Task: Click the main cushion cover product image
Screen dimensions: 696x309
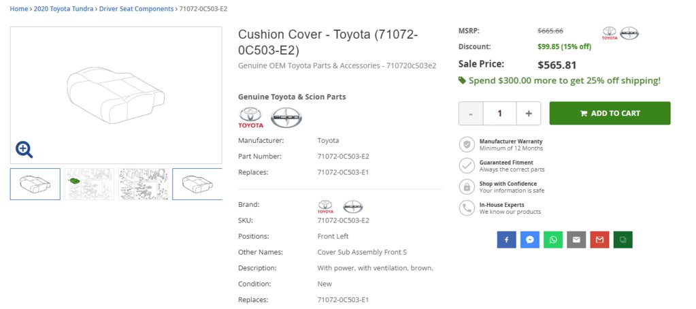Action: pyautogui.click(x=116, y=95)
